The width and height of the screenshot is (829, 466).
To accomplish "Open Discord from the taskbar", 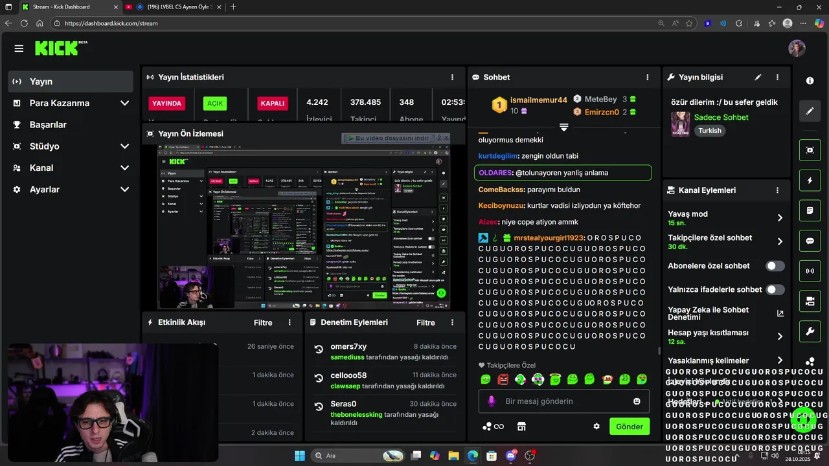I will coord(511,456).
